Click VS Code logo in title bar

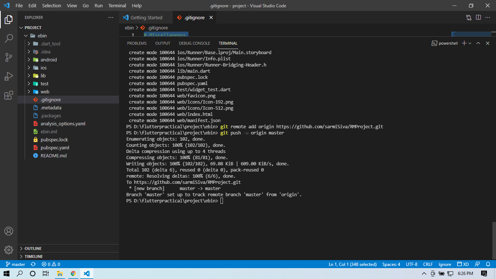[x=7, y=5]
